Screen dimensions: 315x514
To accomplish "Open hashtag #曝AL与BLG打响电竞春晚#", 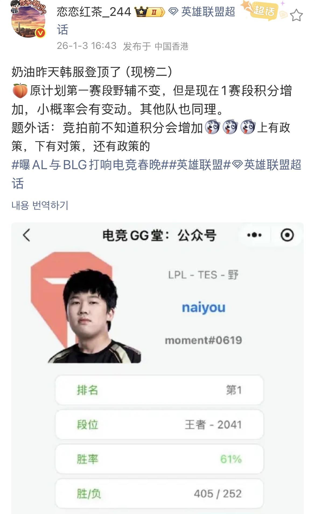I will click(x=86, y=165).
